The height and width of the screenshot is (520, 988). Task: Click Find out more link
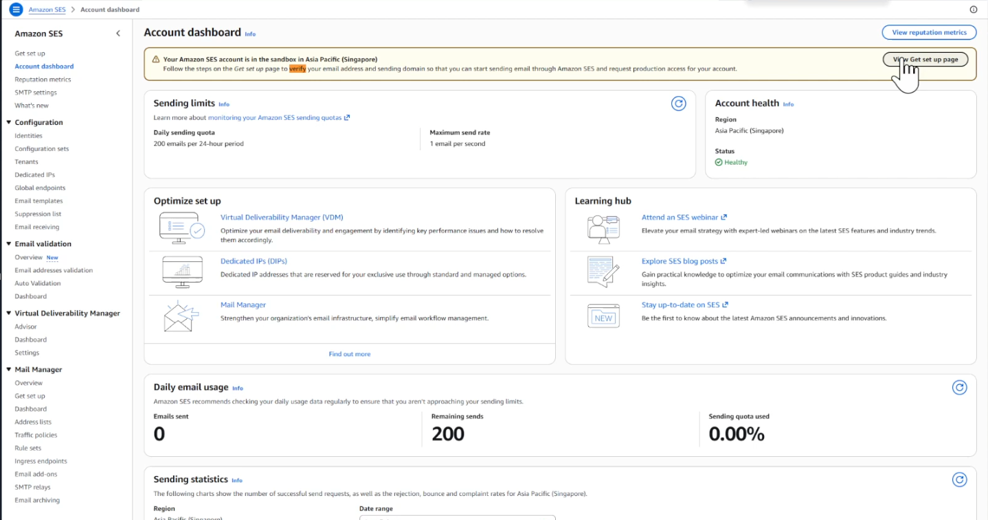click(349, 354)
